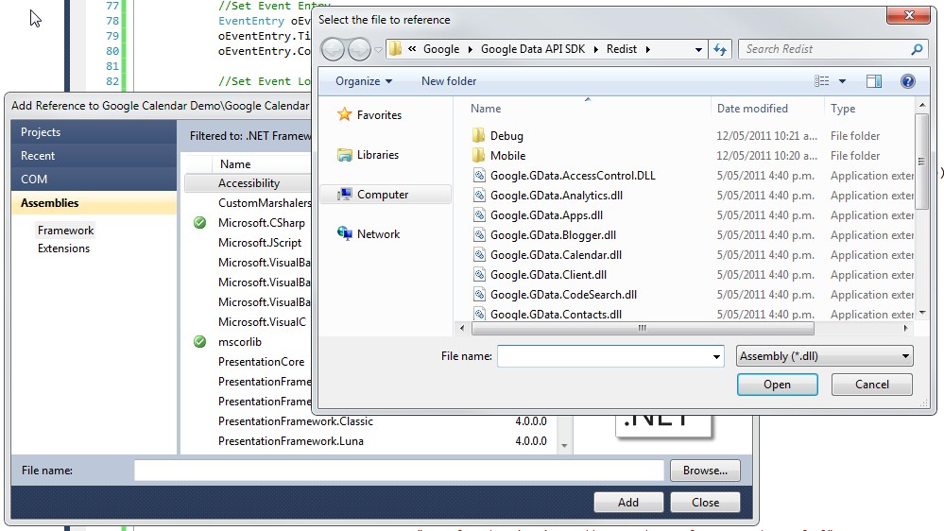The width and height of the screenshot is (944, 531).
Task: Switch to the Recent tab
Action: coord(94,155)
